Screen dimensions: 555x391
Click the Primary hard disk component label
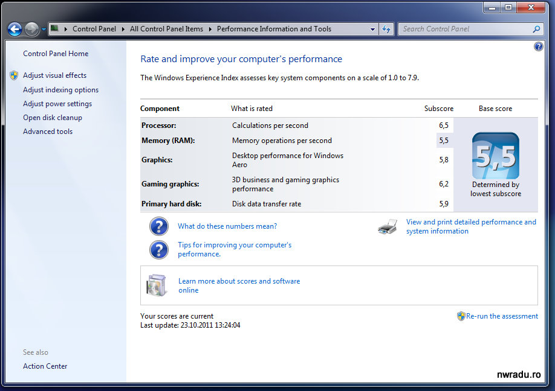[x=171, y=204]
